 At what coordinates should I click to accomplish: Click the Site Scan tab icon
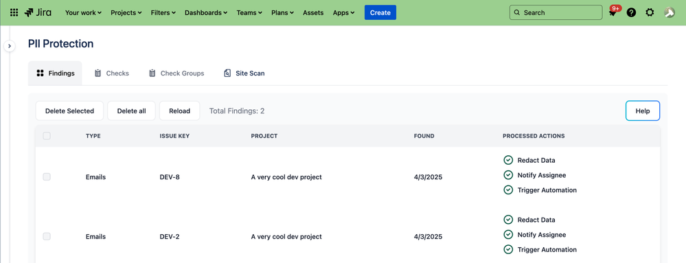pyautogui.click(x=227, y=73)
